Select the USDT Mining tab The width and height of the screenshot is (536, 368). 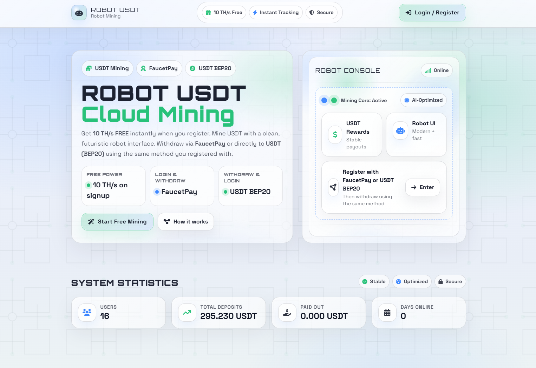[x=107, y=68]
